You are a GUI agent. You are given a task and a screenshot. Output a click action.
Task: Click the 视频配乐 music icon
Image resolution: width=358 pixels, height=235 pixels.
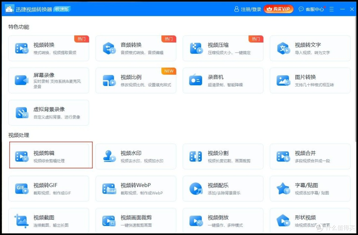(196, 188)
